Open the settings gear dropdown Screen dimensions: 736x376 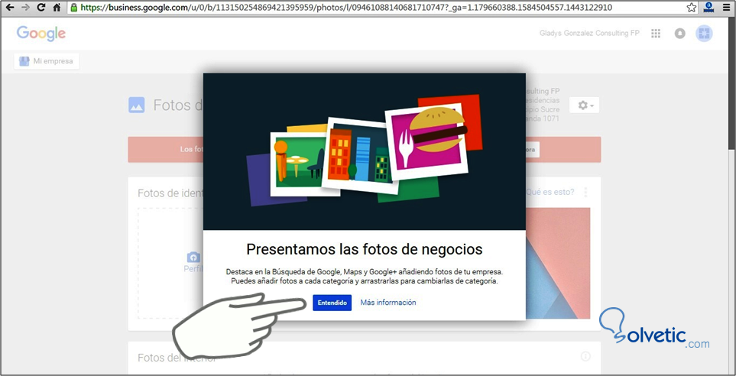pyautogui.click(x=585, y=105)
